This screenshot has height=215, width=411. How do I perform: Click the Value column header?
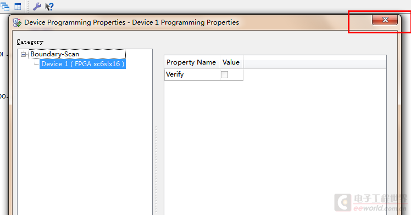tap(231, 62)
